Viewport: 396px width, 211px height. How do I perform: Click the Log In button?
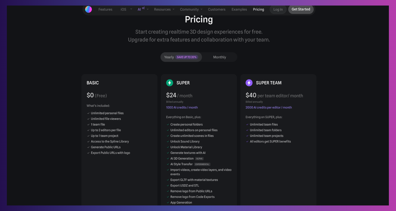pos(278,9)
